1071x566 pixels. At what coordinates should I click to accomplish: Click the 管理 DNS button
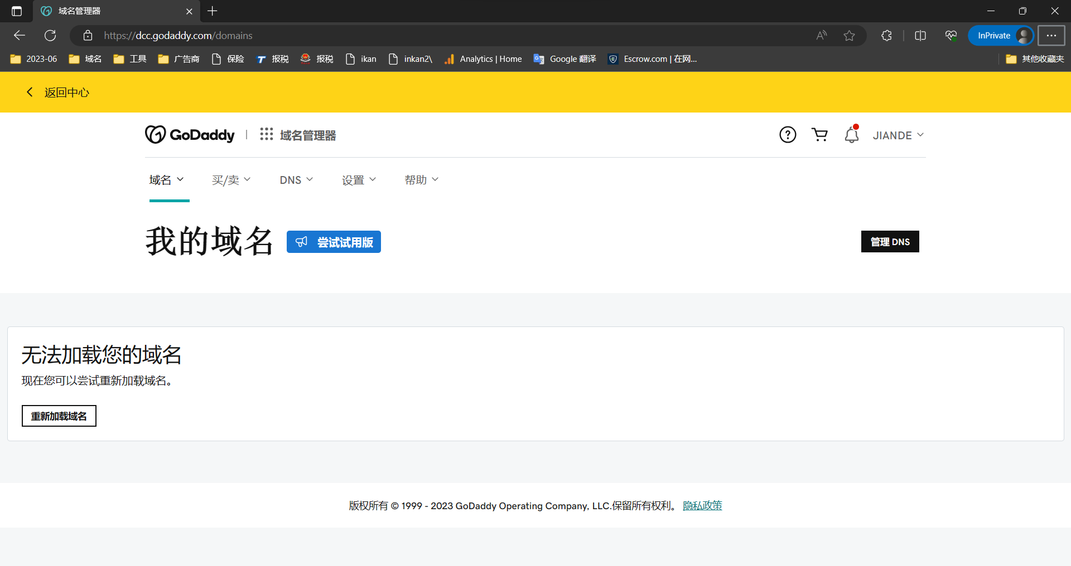tap(890, 242)
